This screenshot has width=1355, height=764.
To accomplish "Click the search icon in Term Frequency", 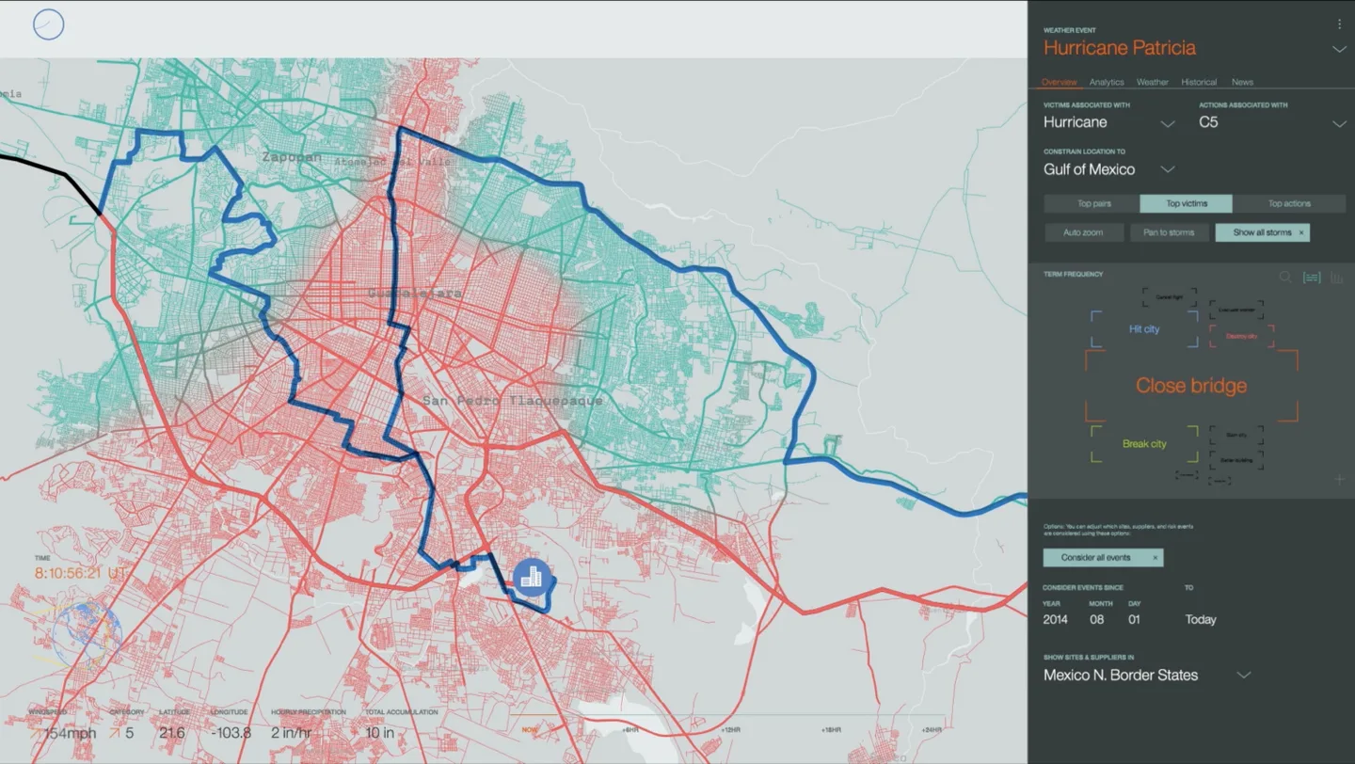I will [1285, 277].
